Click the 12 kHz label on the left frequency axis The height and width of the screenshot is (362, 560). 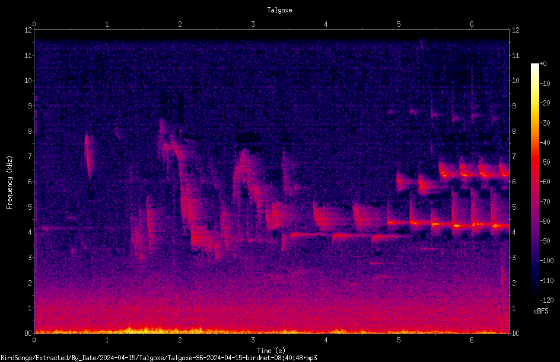click(x=28, y=30)
